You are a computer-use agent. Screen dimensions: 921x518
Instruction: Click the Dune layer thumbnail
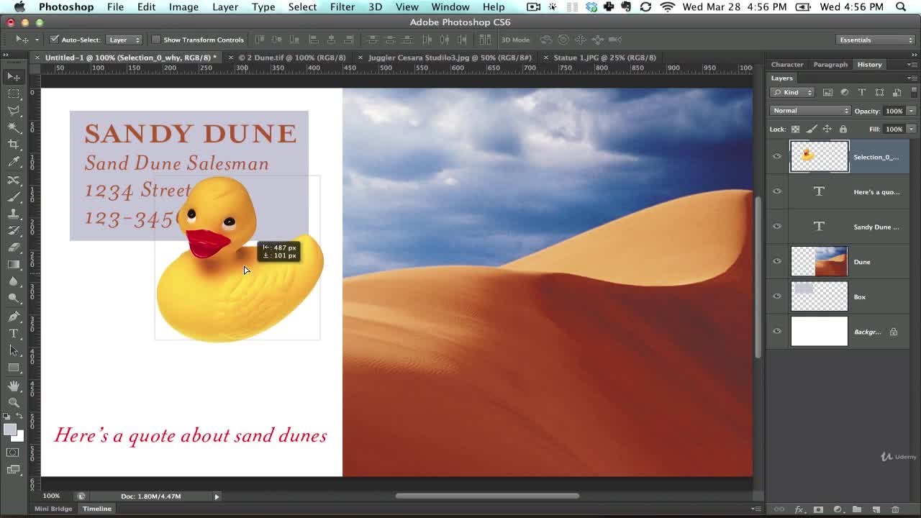pyautogui.click(x=819, y=262)
